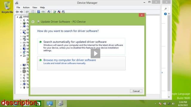Select the Universal Serial Bus controllers icon

[x=24, y=87]
